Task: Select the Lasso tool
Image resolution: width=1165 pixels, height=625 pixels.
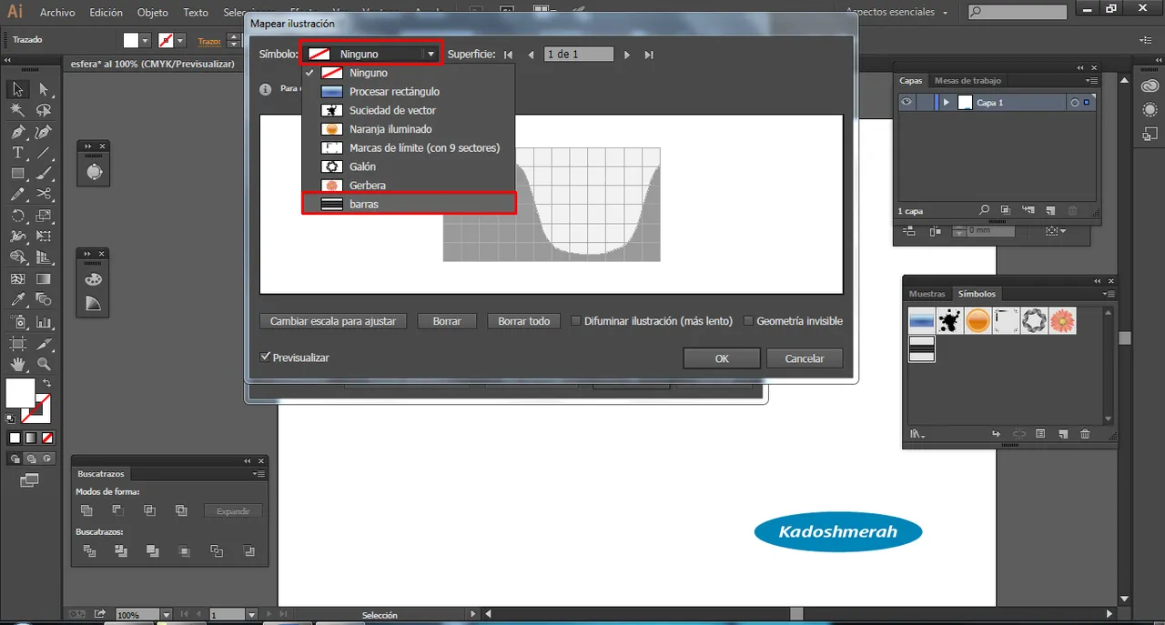Action: tap(43, 110)
